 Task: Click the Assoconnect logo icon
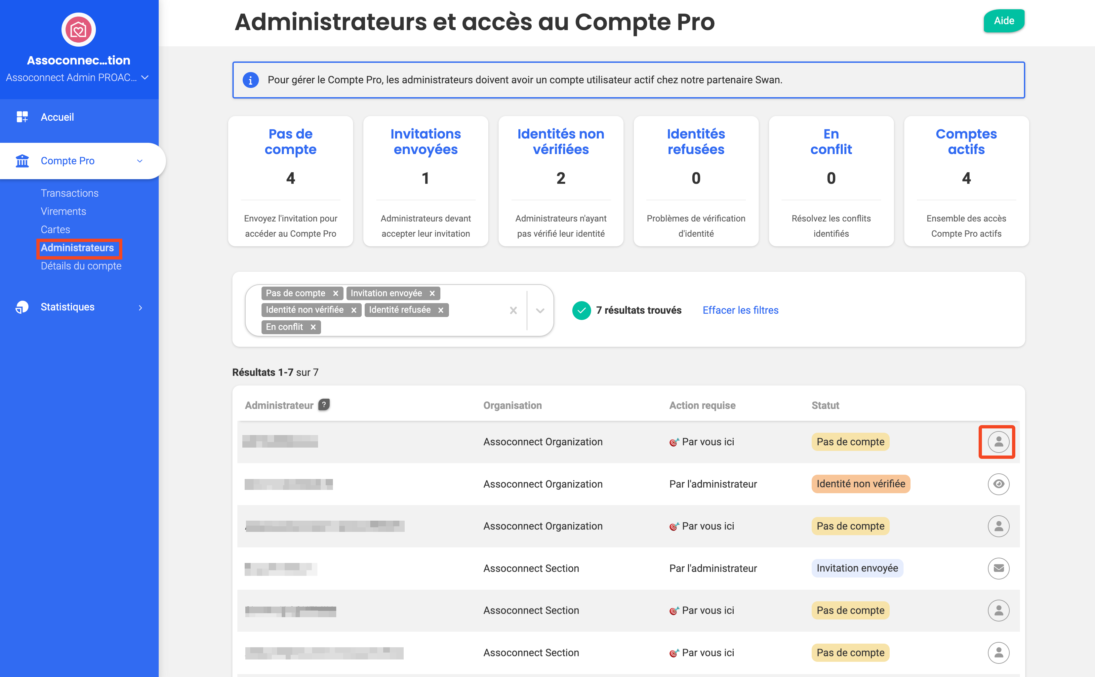pyautogui.click(x=78, y=29)
